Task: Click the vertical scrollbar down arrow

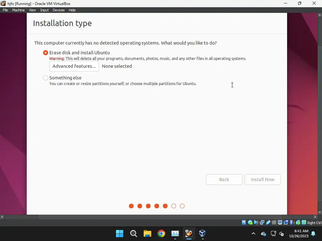Action: pos(320,212)
